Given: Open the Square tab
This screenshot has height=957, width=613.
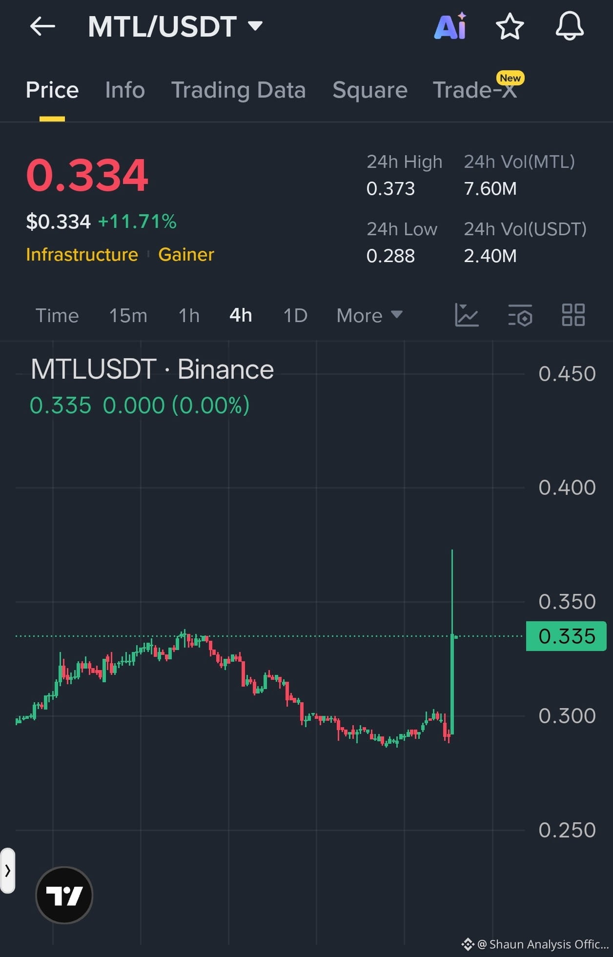Looking at the screenshot, I should click(x=370, y=90).
